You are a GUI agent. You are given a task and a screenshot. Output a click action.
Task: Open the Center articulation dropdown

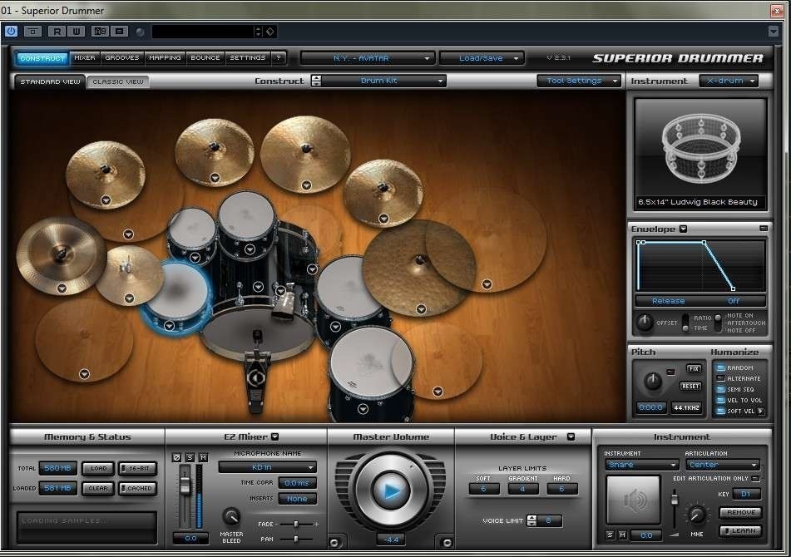click(x=722, y=465)
